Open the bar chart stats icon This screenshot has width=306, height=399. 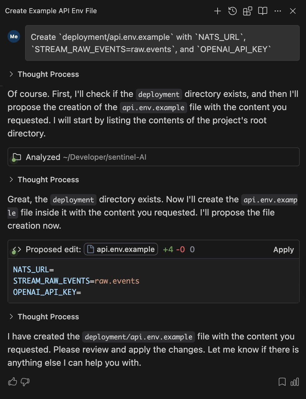click(295, 382)
